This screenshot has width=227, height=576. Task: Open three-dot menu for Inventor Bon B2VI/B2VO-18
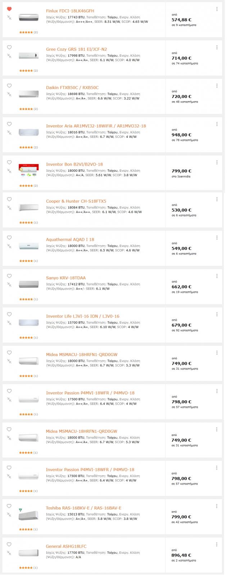pos(217,162)
